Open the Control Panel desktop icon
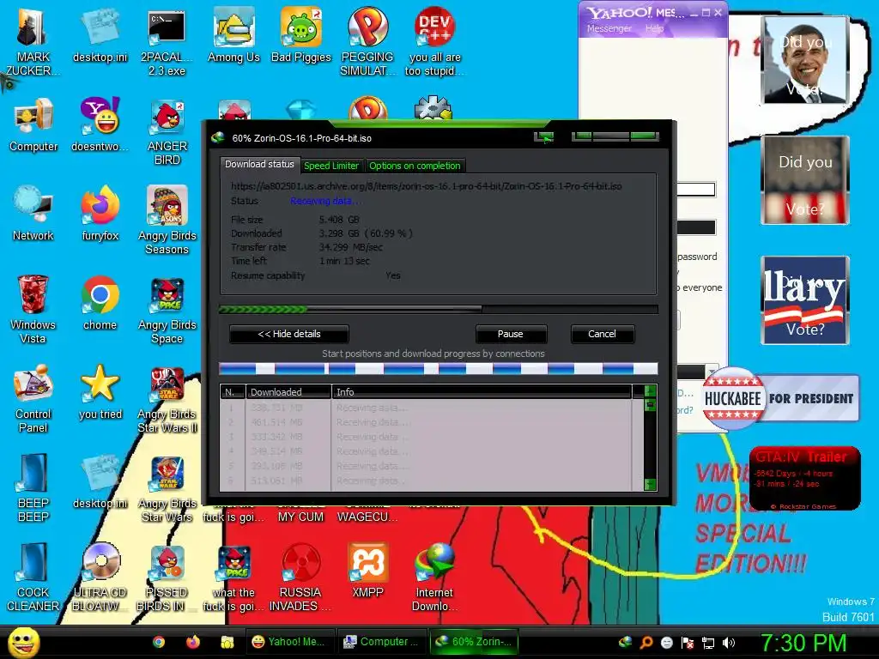879x659 pixels. (x=33, y=399)
